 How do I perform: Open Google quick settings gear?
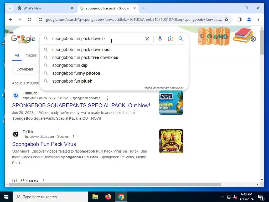(253, 39)
